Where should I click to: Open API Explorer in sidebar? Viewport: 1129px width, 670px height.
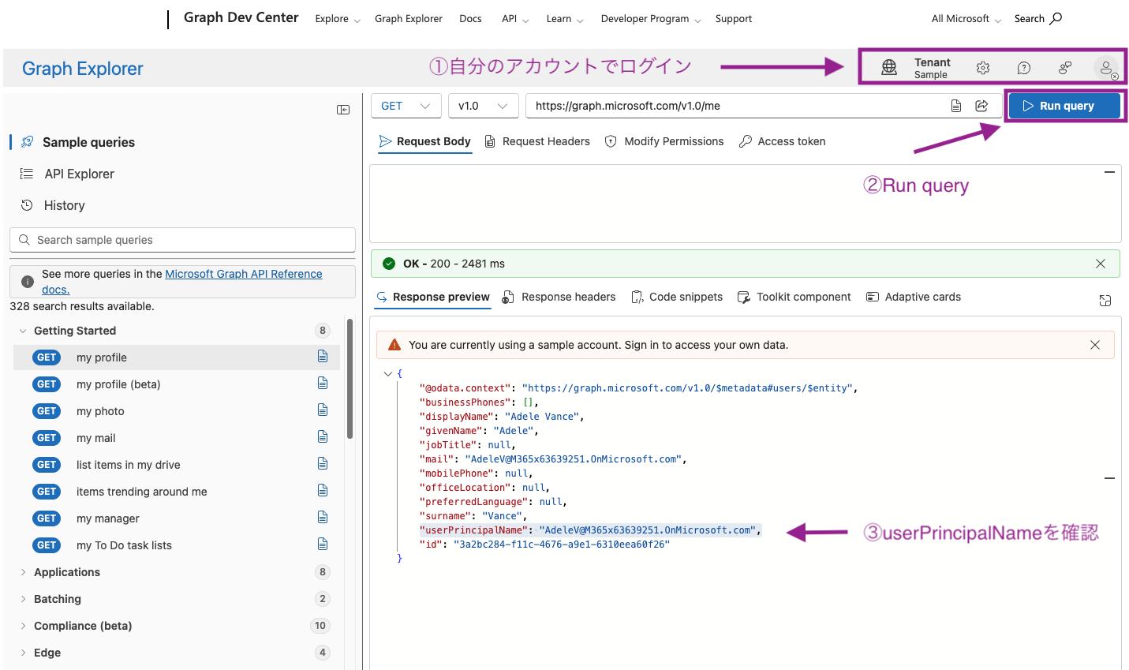point(80,174)
